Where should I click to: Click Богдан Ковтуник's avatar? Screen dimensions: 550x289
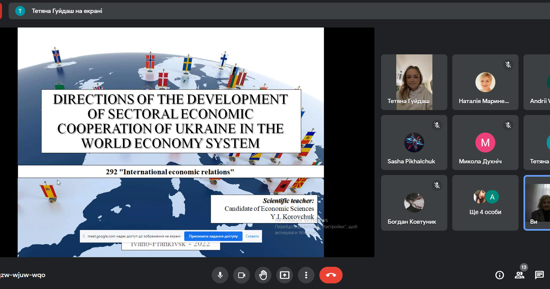(x=414, y=202)
